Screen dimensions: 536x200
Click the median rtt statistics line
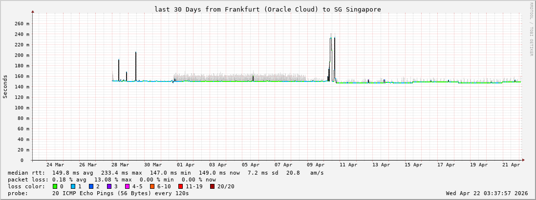click(x=165, y=173)
